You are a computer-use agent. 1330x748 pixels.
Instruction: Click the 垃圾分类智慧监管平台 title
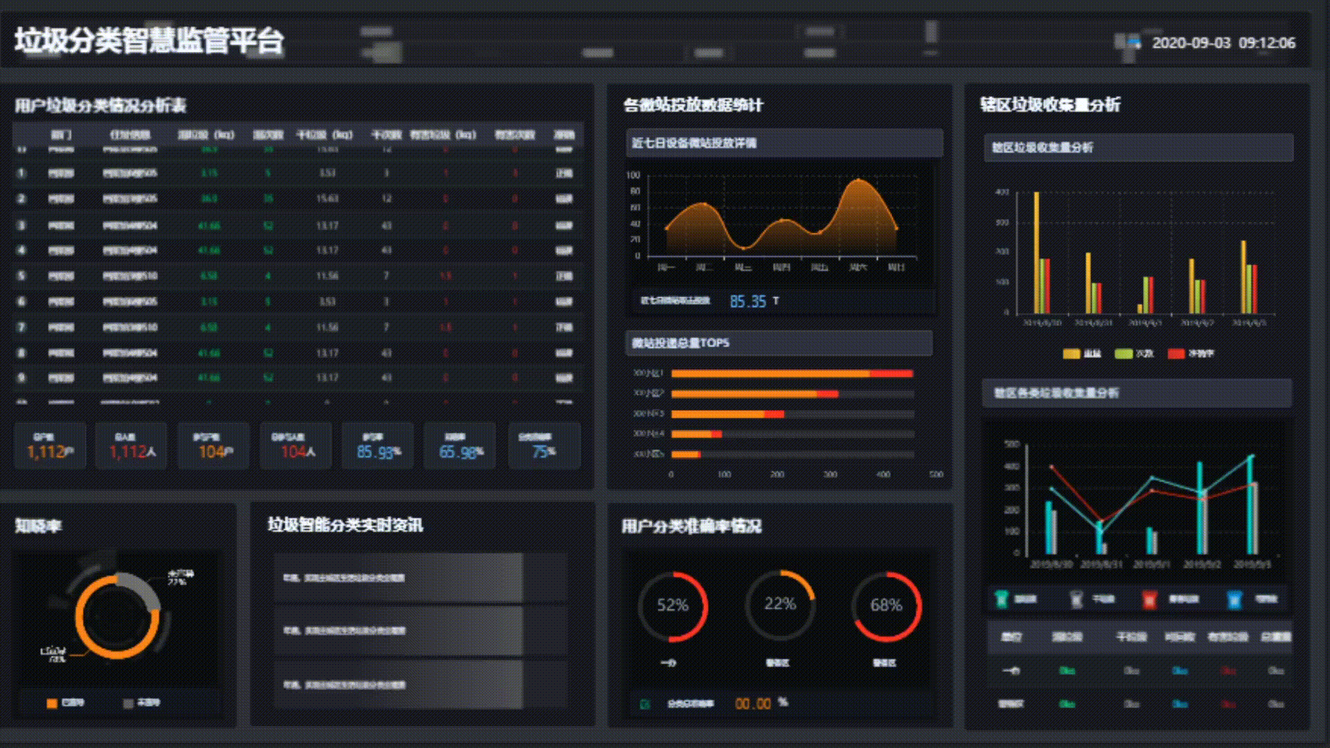[x=149, y=41]
